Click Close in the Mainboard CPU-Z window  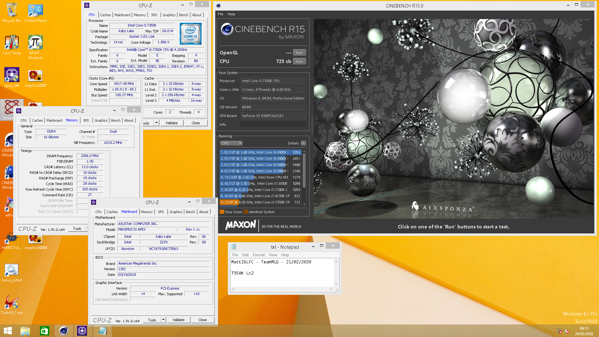pos(202,320)
